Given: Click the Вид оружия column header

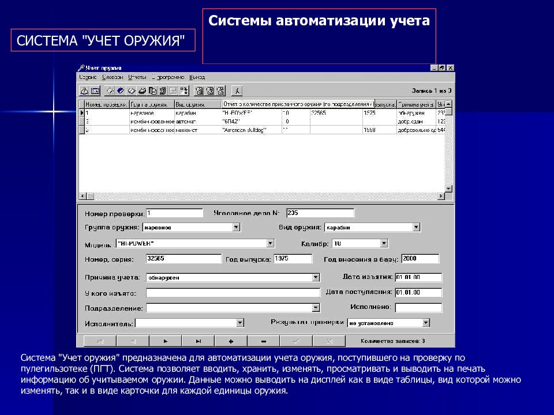Looking at the screenshot, I should click(197, 104).
